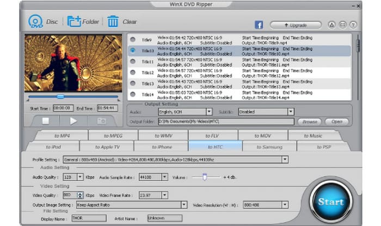The image size is (381, 226).
Task: Click the add Folder icon
Action: [74, 22]
